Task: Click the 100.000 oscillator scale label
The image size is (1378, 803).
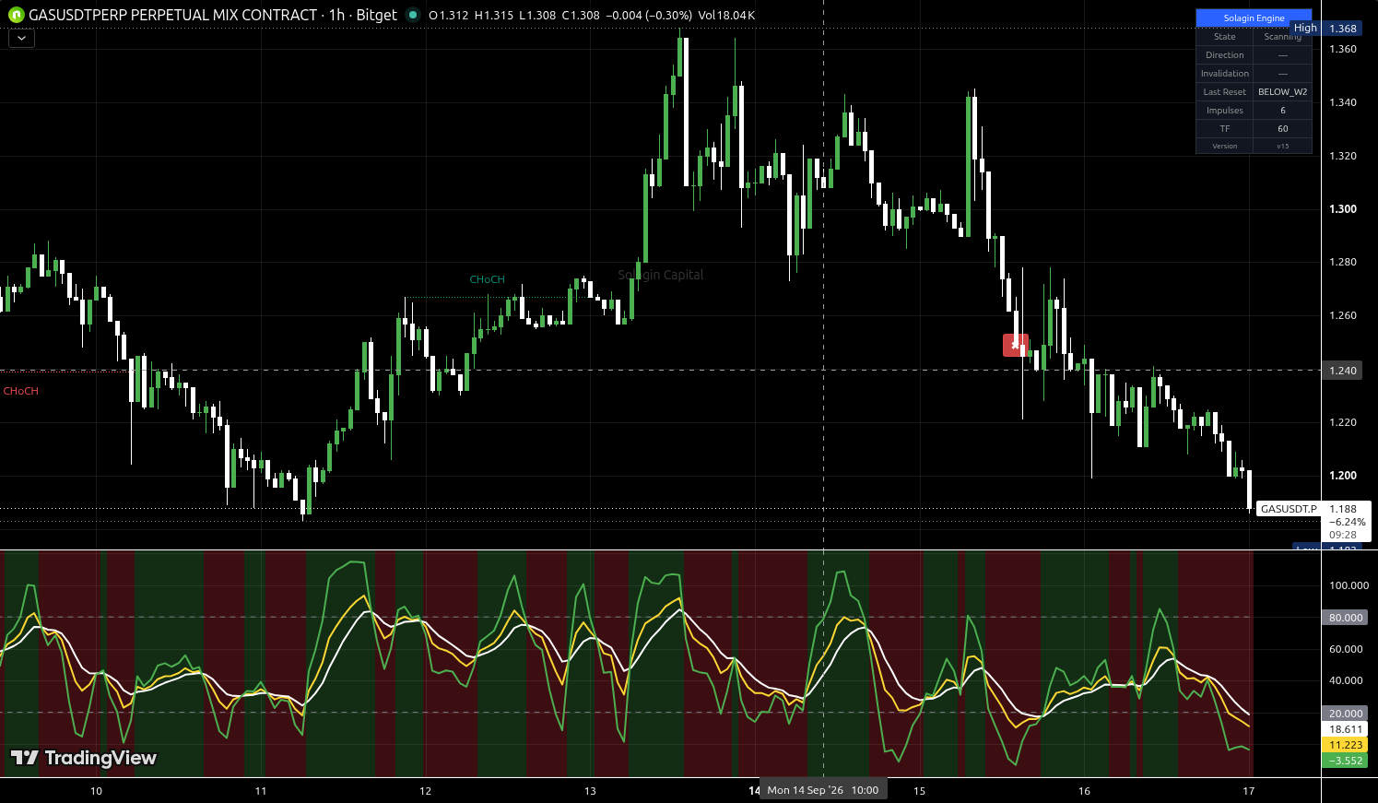Action: pyautogui.click(x=1349, y=585)
